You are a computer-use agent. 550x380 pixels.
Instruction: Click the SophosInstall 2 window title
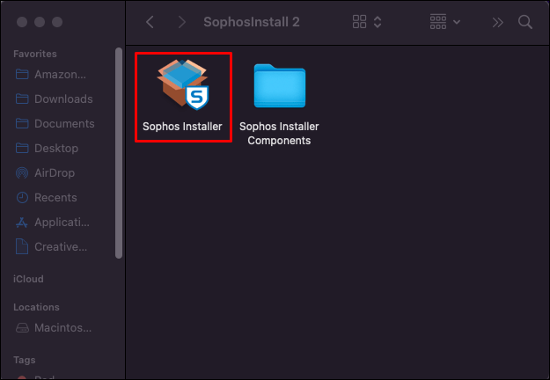click(252, 22)
